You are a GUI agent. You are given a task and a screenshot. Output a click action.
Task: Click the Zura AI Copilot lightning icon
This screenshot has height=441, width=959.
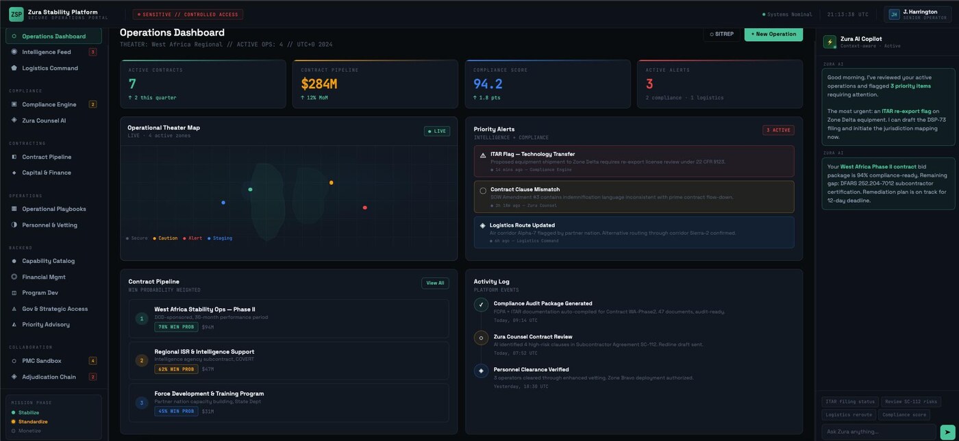coord(830,42)
